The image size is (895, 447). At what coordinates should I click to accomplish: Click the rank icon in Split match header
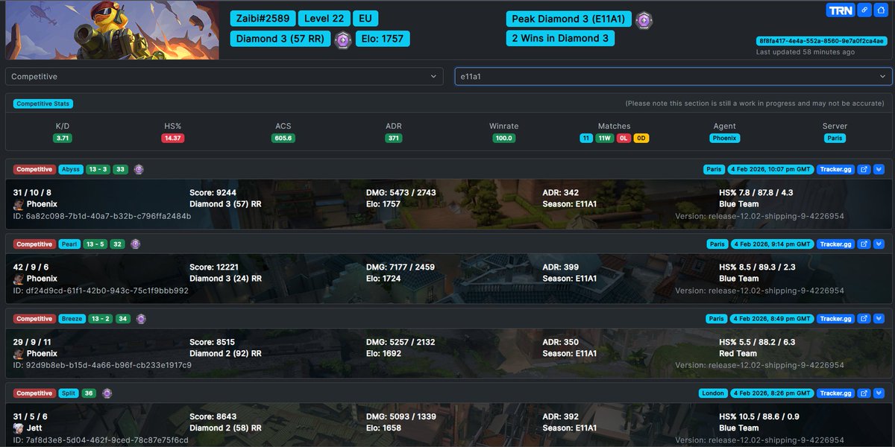point(107,393)
